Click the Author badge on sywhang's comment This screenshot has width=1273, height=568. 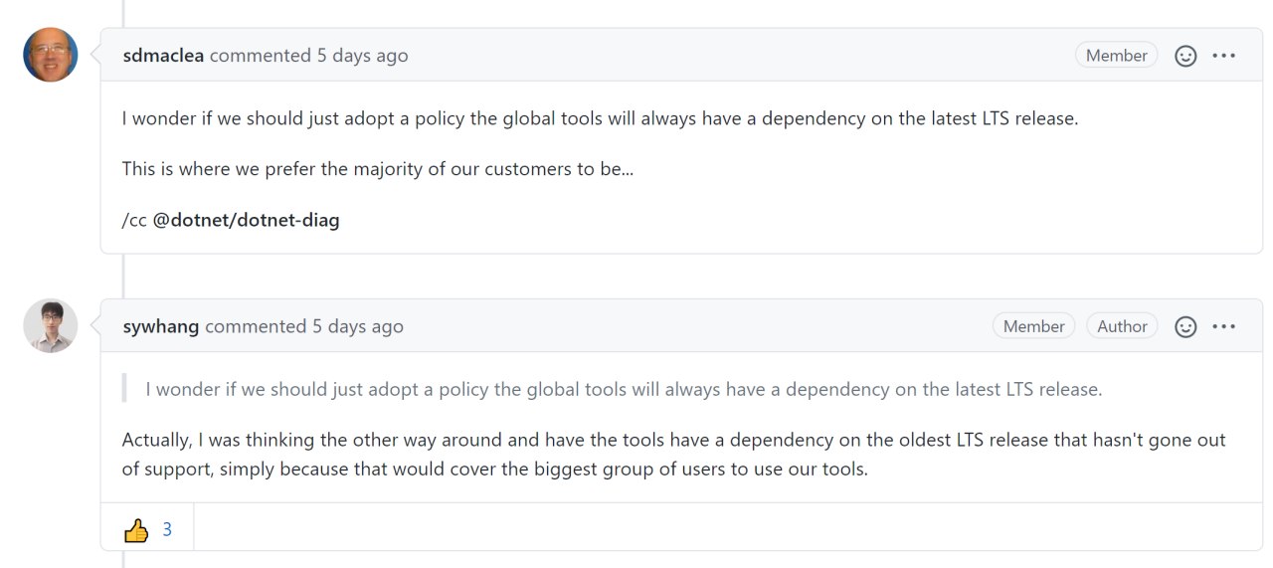pos(1122,326)
